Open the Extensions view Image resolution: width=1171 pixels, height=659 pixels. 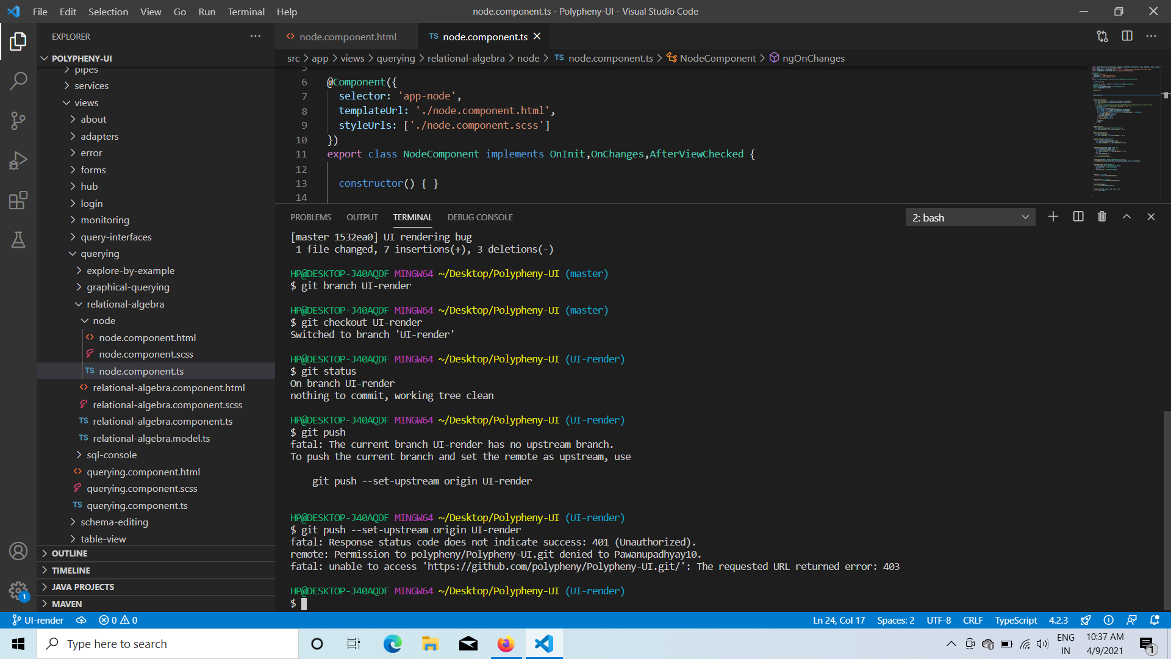point(18,200)
